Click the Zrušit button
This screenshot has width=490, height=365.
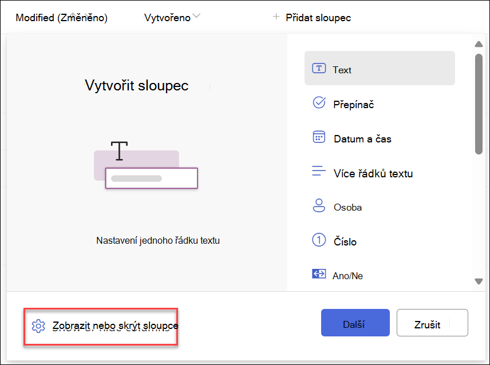pyautogui.click(x=432, y=323)
